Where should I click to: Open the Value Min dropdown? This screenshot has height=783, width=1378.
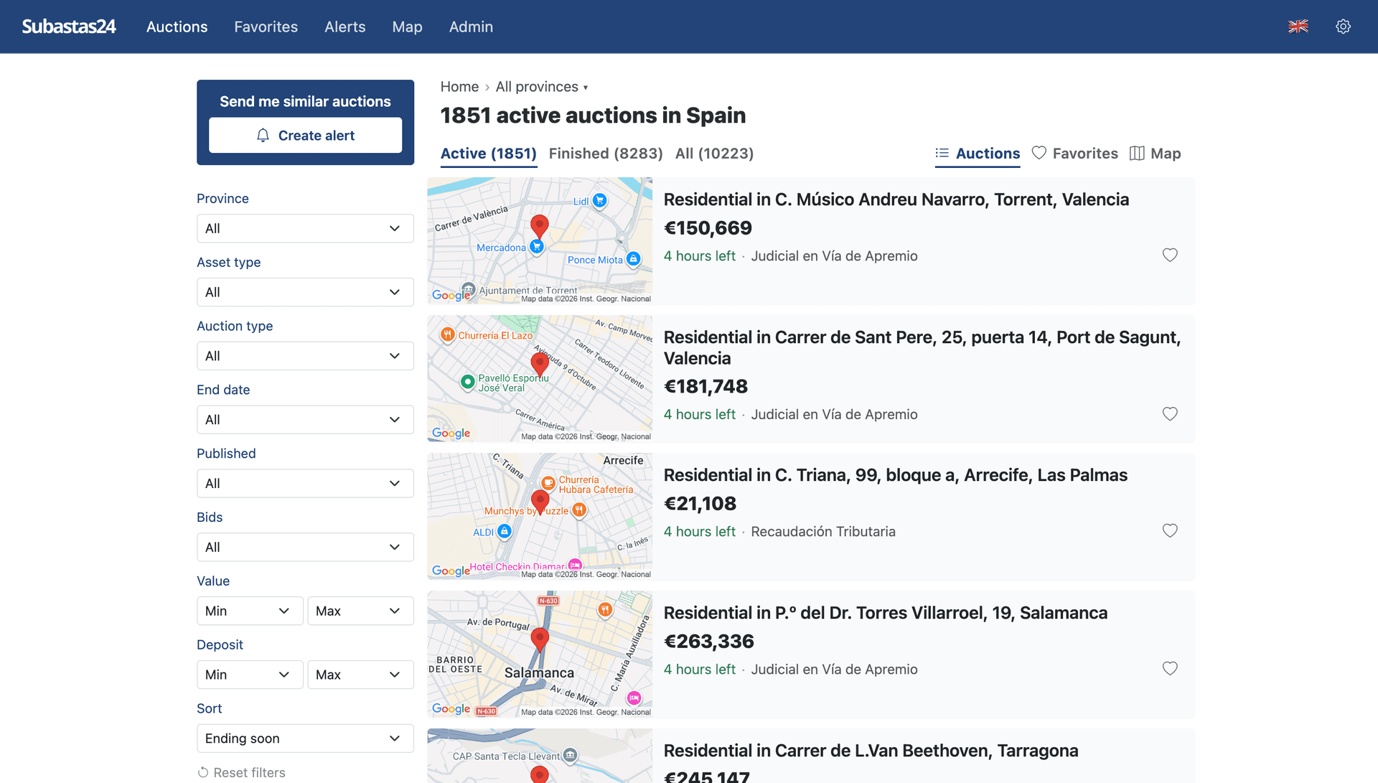[x=250, y=611]
